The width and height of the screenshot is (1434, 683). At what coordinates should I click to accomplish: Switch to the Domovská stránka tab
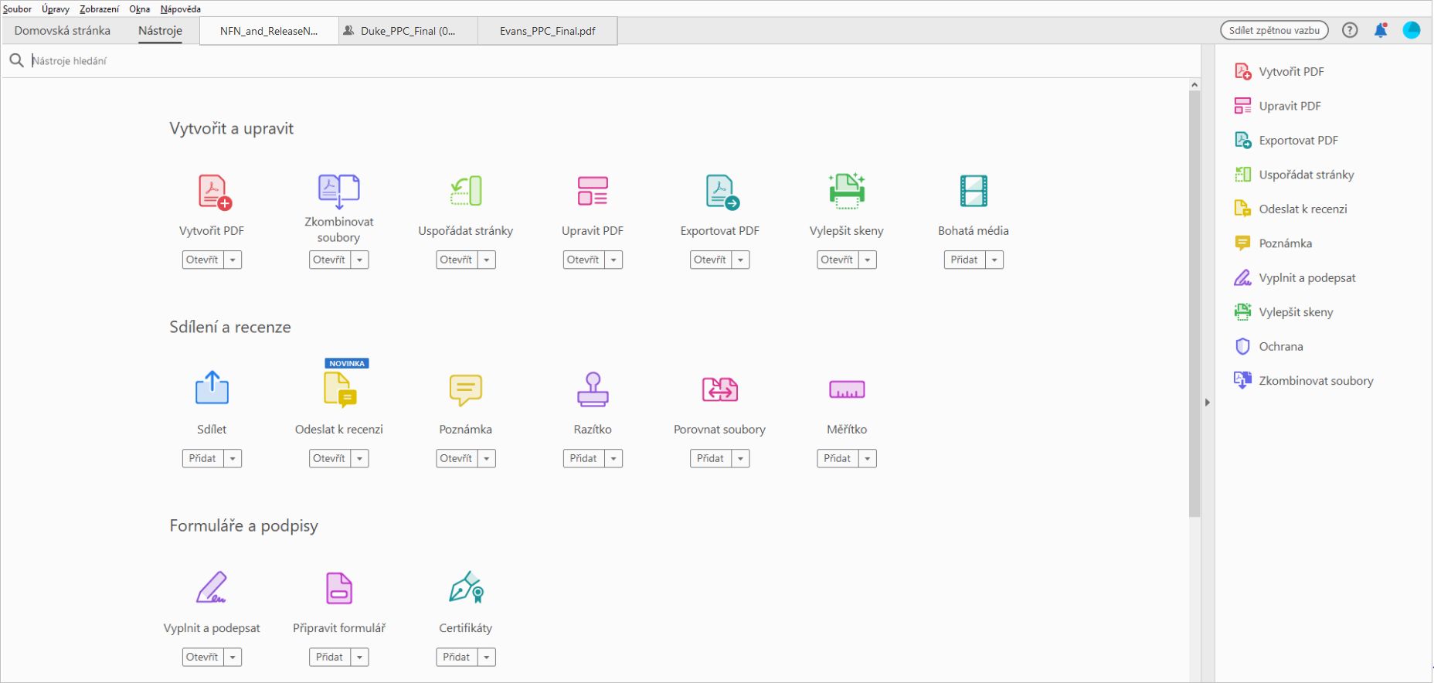(x=63, y=31)
